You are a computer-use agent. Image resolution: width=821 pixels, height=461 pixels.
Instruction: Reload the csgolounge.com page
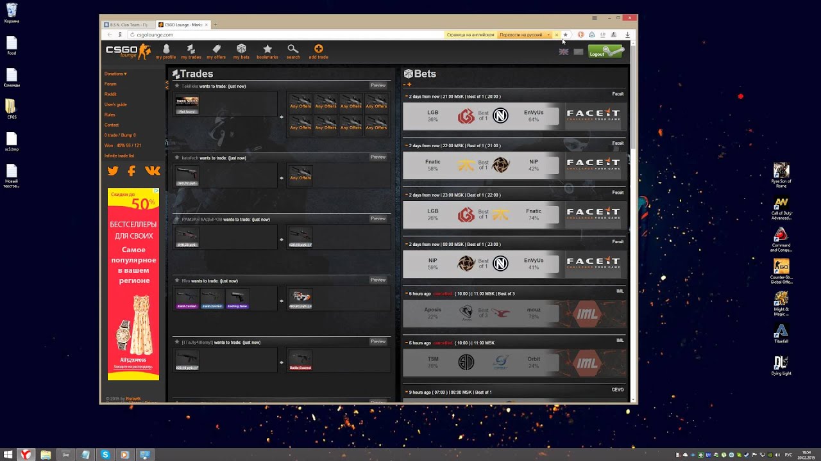[x=131, y=35]
